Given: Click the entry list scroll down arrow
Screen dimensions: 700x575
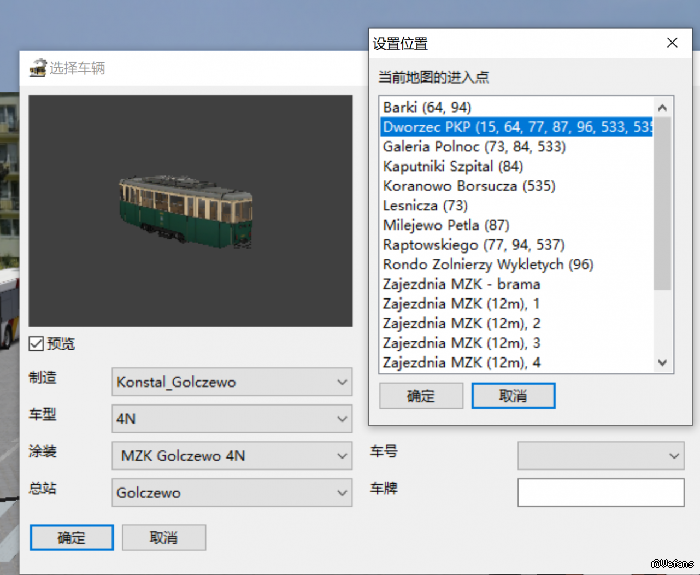Looking at the screenshot, I should tap(662, 362).
